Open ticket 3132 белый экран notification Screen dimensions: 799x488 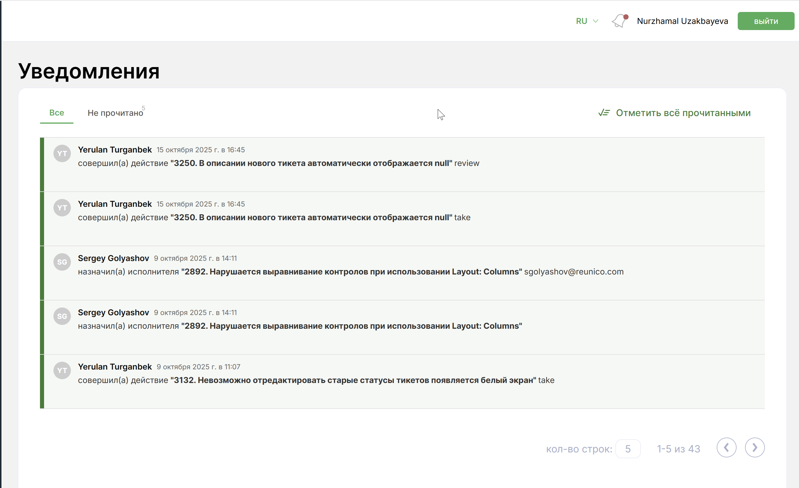click(x=353, y=380)
